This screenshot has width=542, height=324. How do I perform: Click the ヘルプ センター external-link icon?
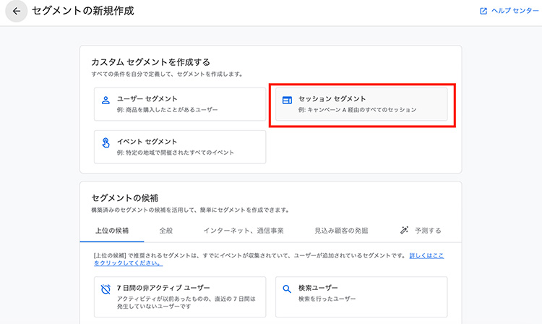pos(483,11)
